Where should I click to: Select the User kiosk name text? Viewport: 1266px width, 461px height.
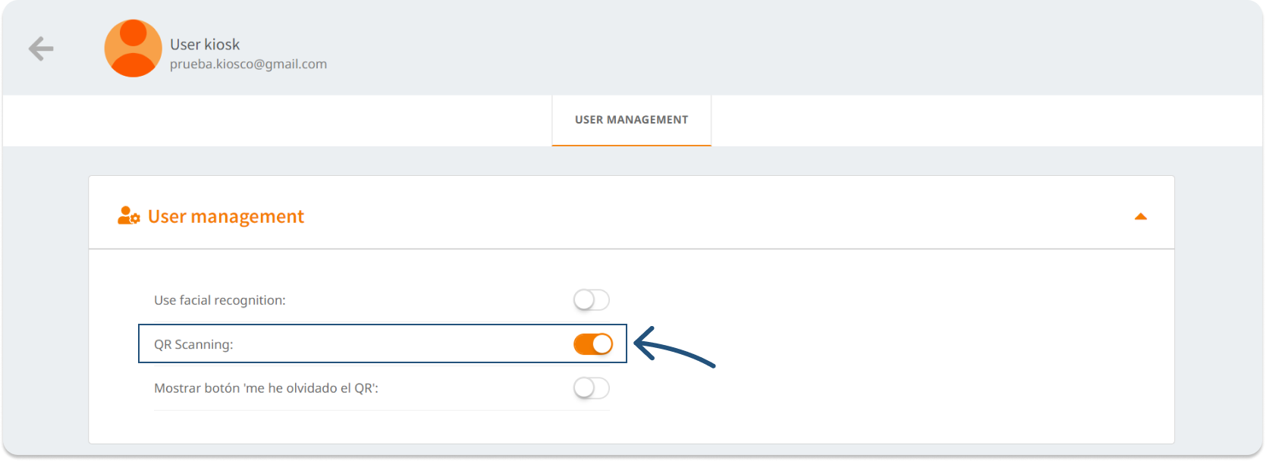(x=205, y=45)
